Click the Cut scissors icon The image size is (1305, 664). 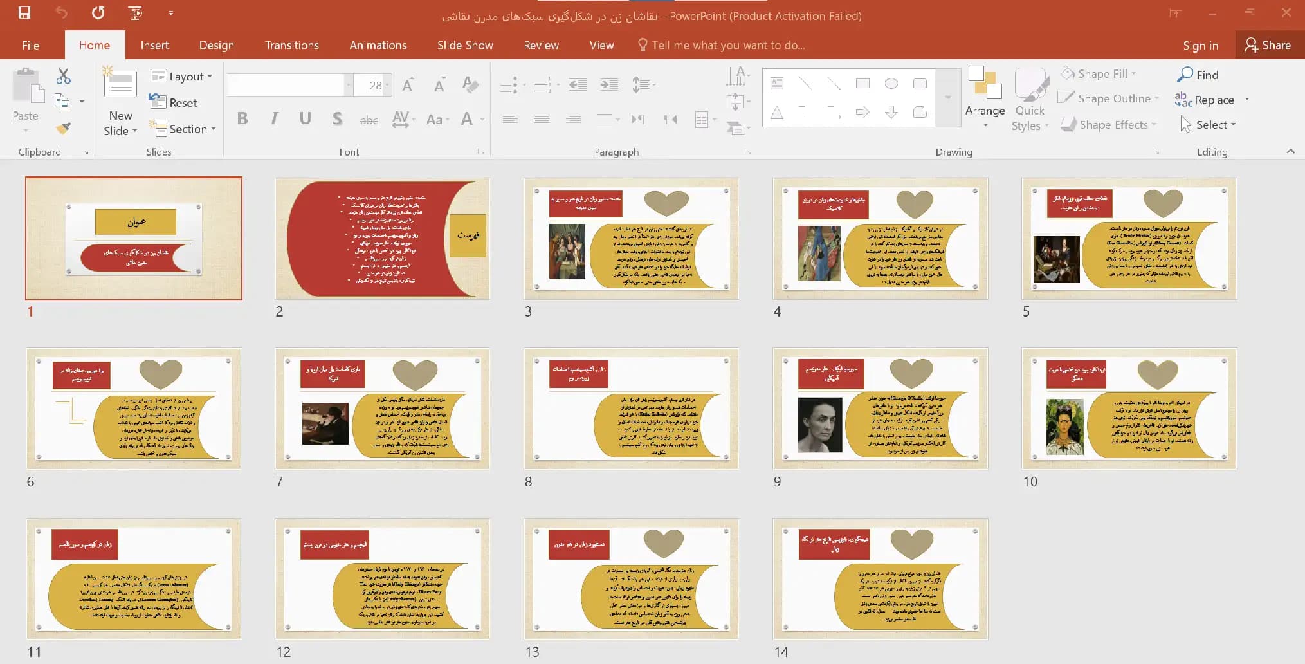[63, 76]
